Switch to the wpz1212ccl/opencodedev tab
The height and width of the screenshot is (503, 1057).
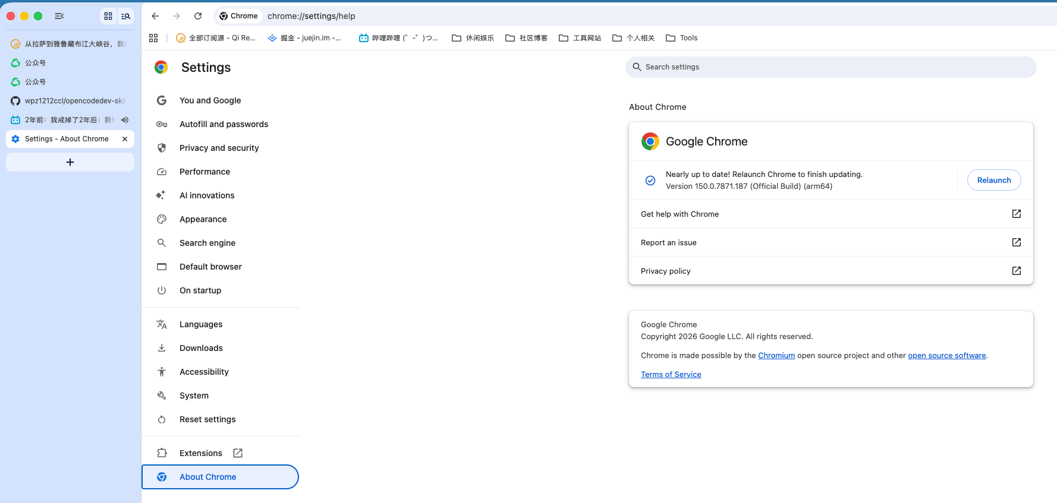[x=70, y=101]
